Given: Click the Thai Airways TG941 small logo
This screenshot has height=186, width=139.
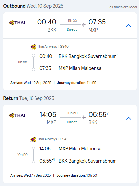Looking at the screenshot, I should pos(33,139).
